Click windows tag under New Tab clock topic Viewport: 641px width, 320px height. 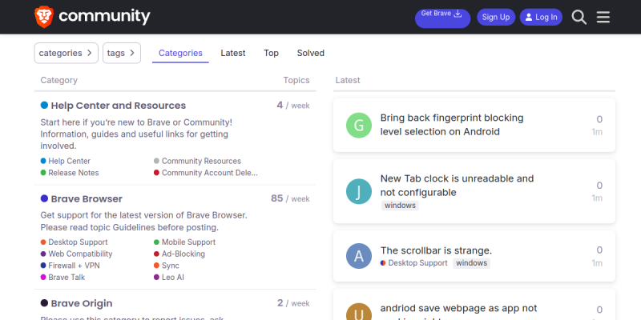pyautogui.click(x=400, y=206)
